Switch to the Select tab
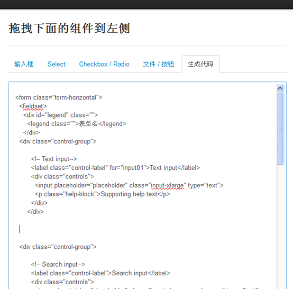This screenshot has width=293, height=289. click(x=56, y=64)
